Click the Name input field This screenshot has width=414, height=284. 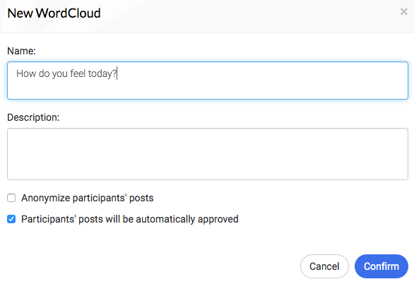click(x=208, y=81)
